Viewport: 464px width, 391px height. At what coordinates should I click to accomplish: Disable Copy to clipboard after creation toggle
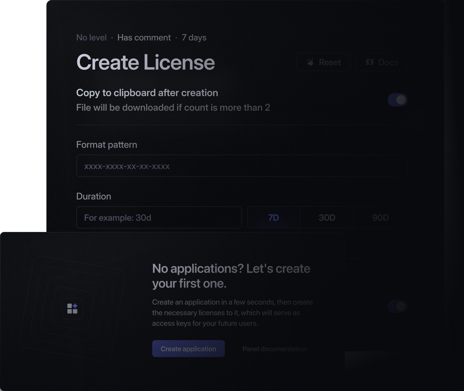coord(397,100)
